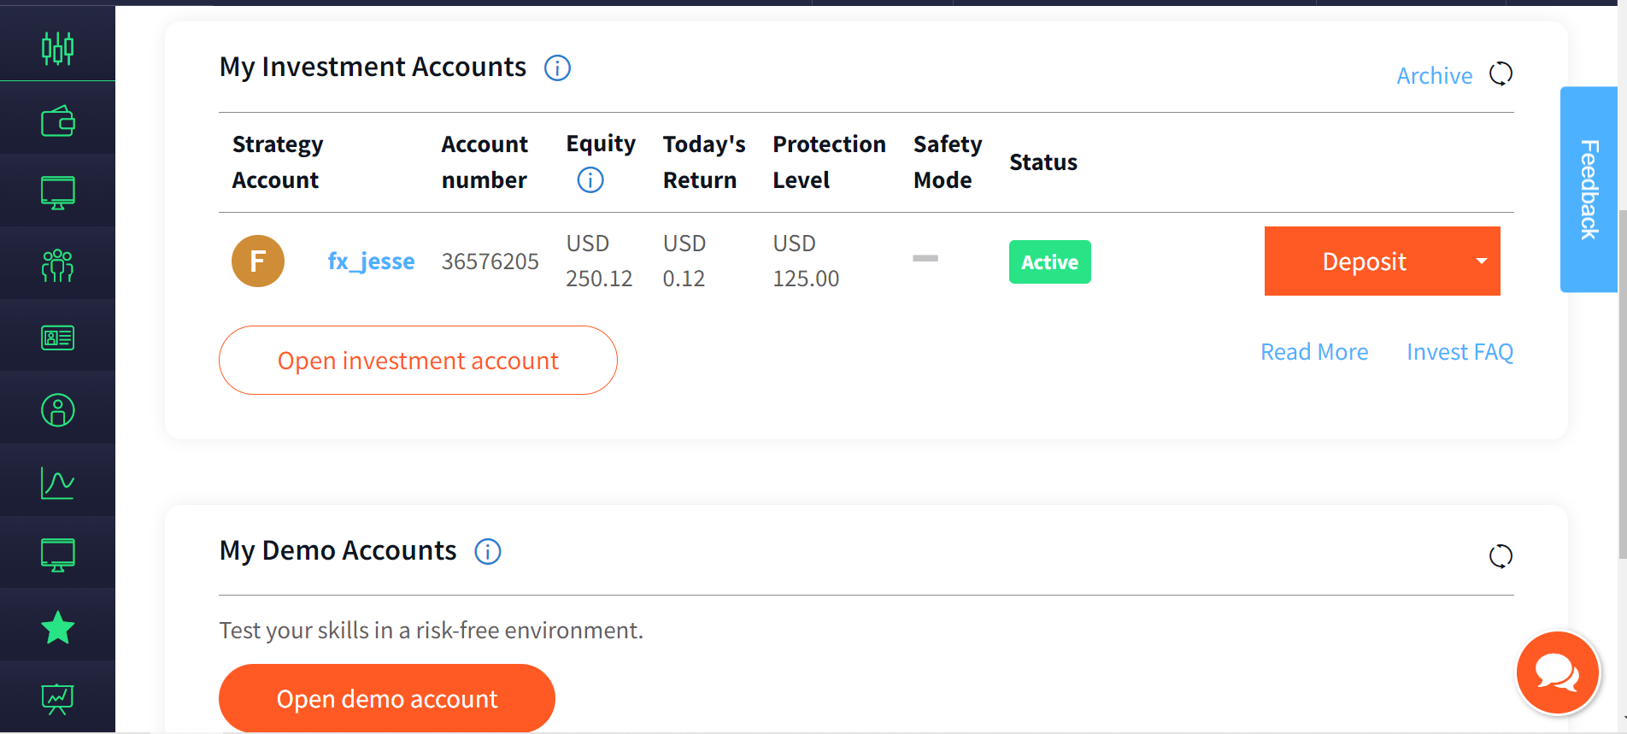The width and height of the screenshot is (1627, 734).
Task: Refresh the My Demo Accounts section
Action: [1501, 556]
